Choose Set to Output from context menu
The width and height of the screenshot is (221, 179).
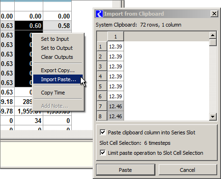click(x=58, y=48)
